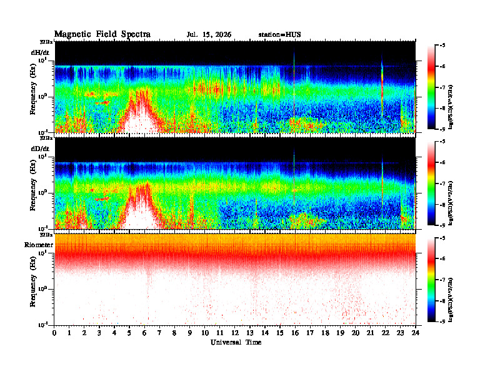
Task: Click the hour "16" tick label
Action: 295,333
